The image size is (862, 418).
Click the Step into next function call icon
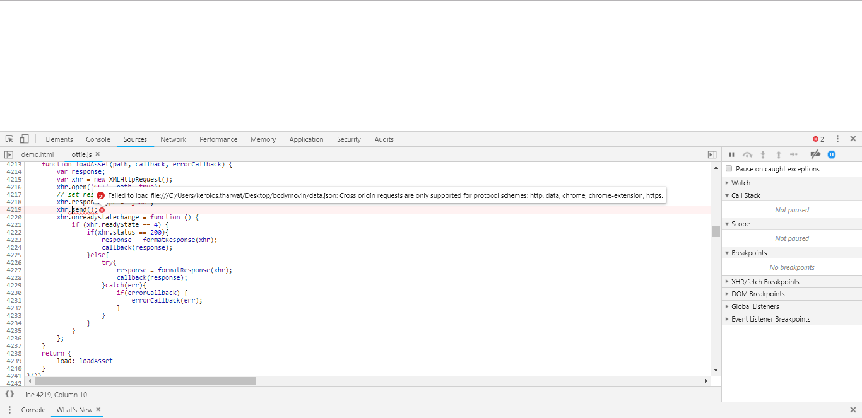click(x=763, y=154)
